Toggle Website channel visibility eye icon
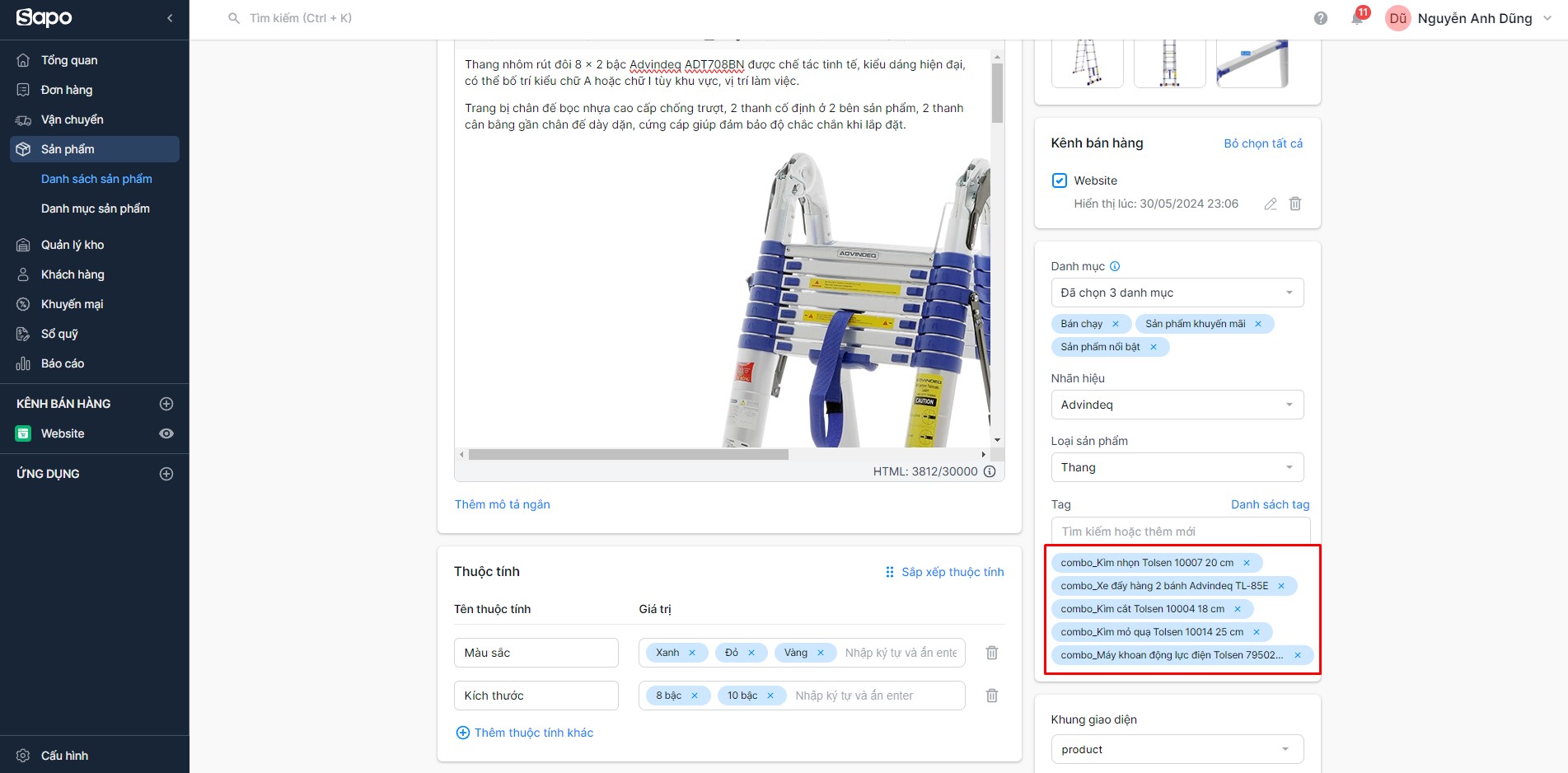Viewport: 1568px width, 773px height. tap(166, 433)
